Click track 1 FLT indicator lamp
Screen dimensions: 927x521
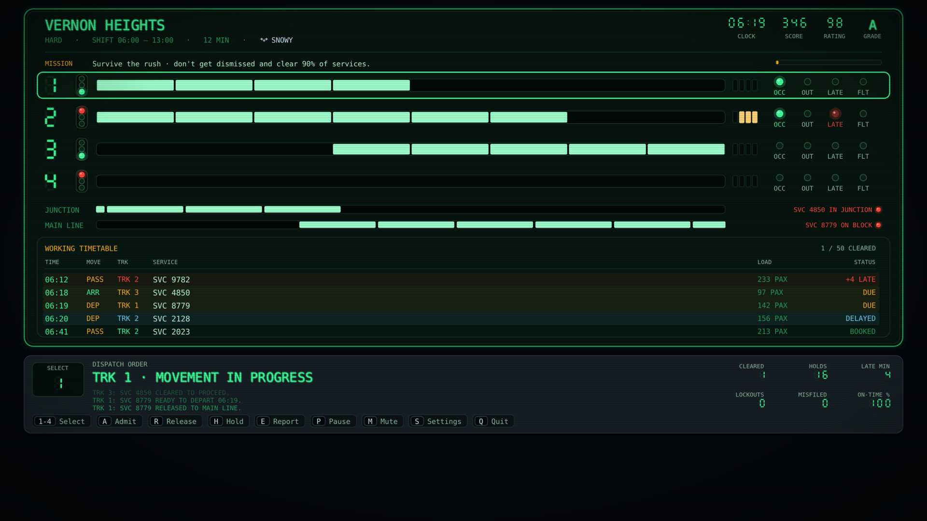coord(863,82)
